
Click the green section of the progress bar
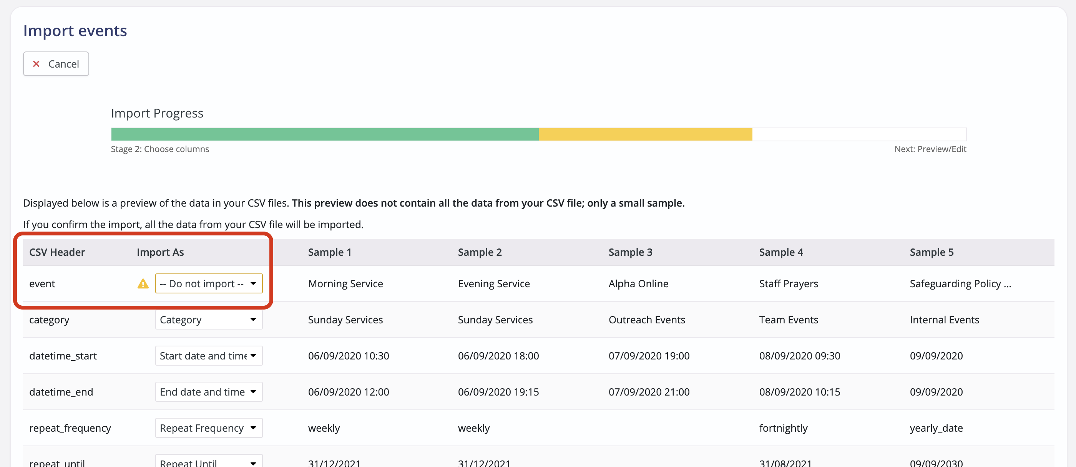[325, 134]
